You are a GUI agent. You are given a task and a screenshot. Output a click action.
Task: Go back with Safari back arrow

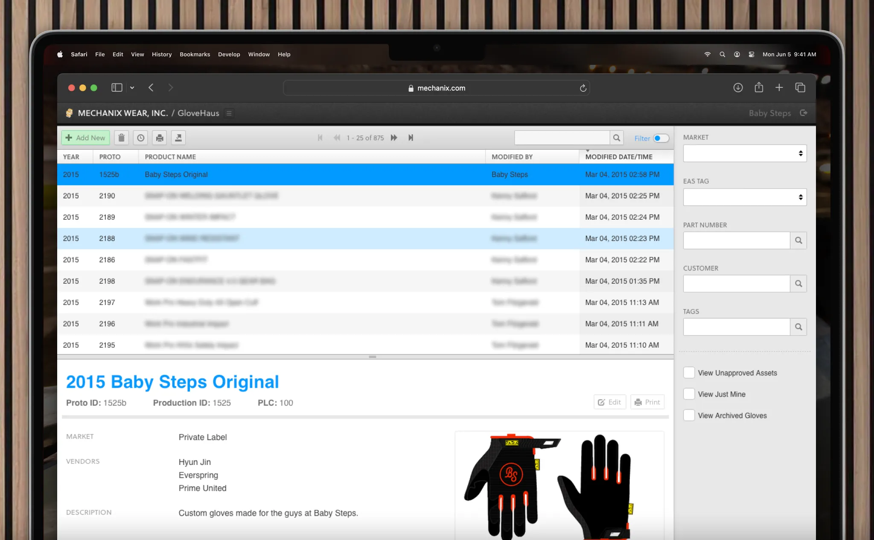151,87
